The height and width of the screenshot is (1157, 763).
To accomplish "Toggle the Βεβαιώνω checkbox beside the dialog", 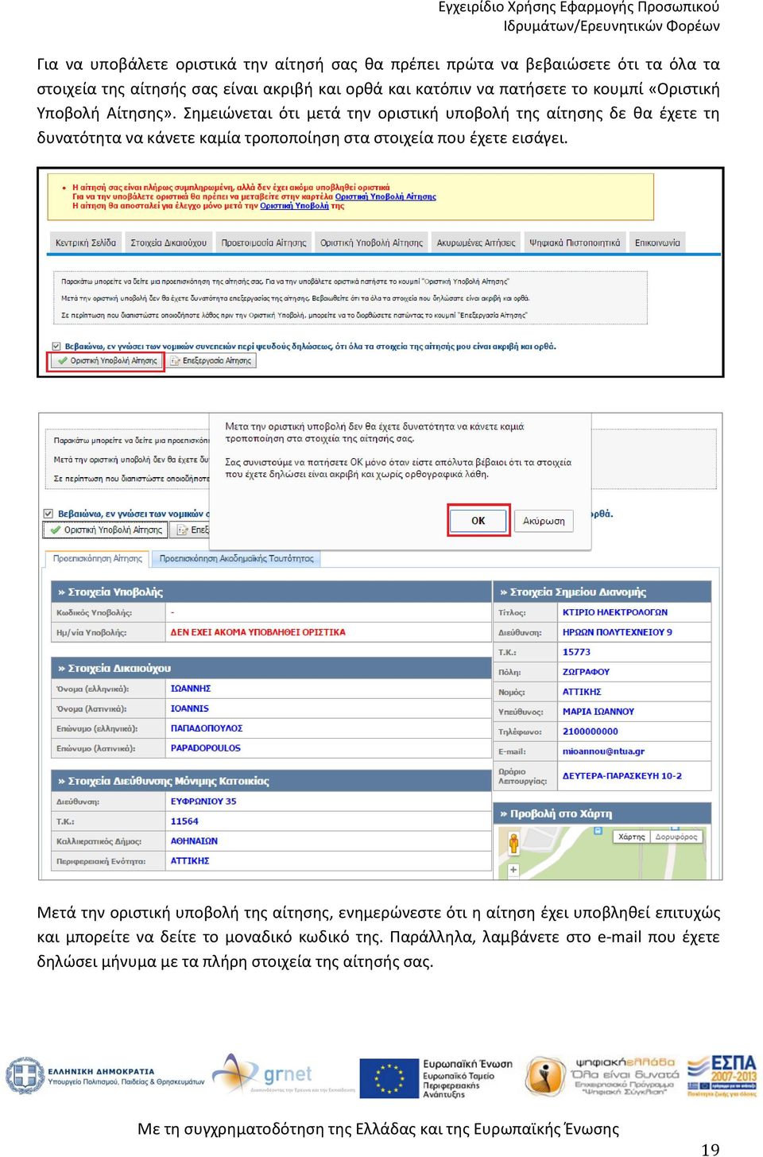I will [x=48, y=514].
